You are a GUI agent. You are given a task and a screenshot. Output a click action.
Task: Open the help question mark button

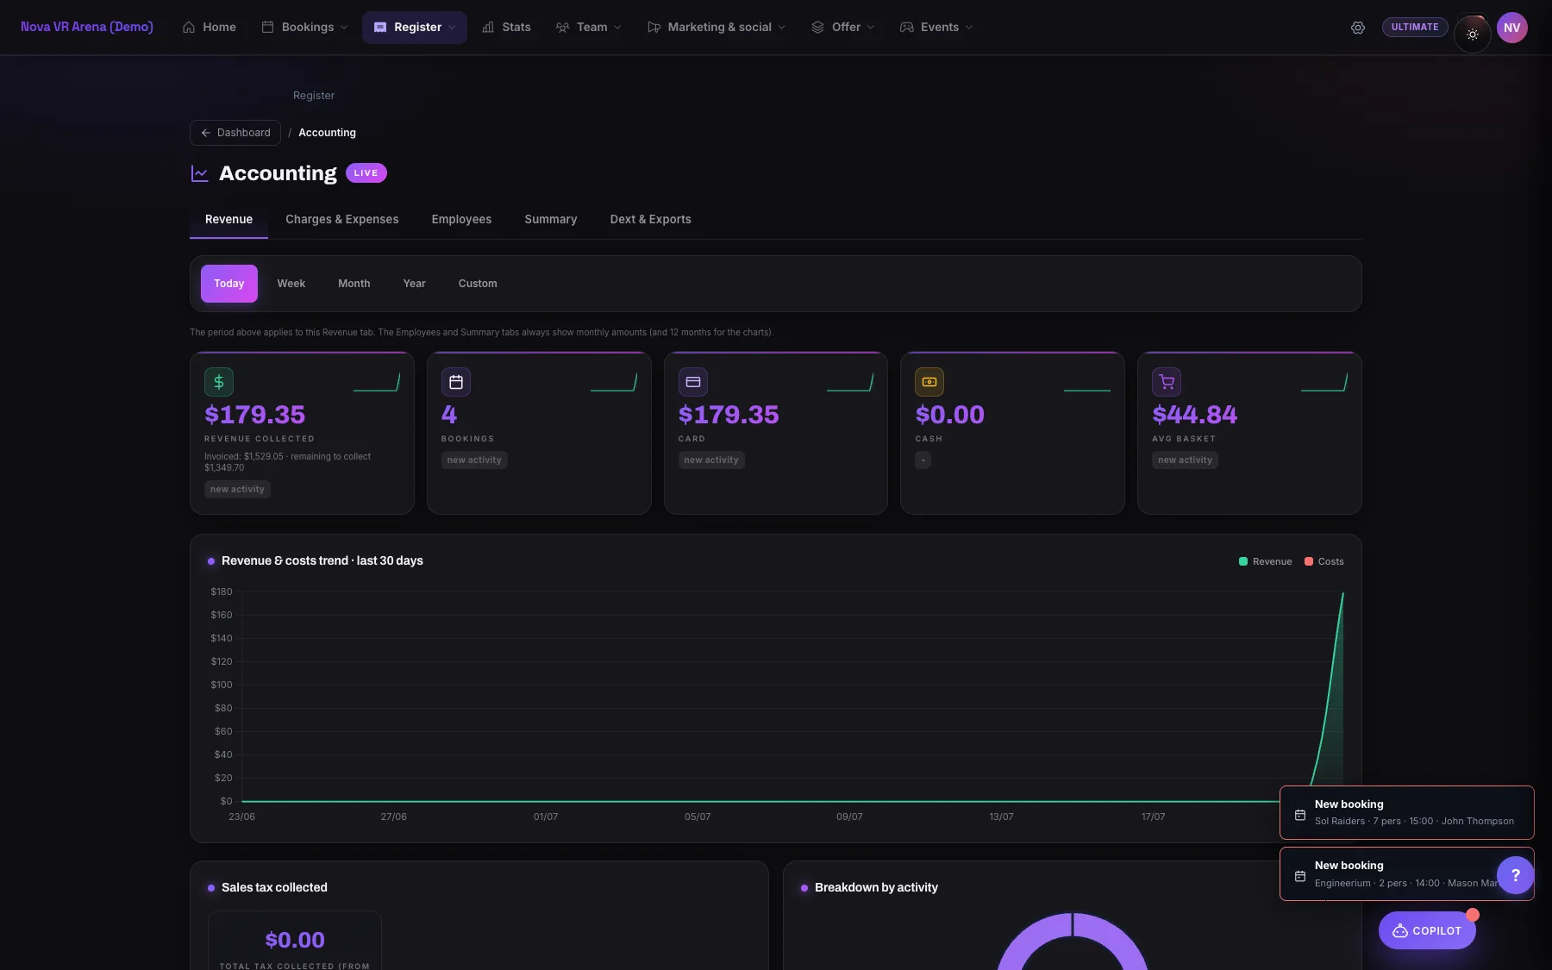pyautogui.click(x=1516, y=875)
